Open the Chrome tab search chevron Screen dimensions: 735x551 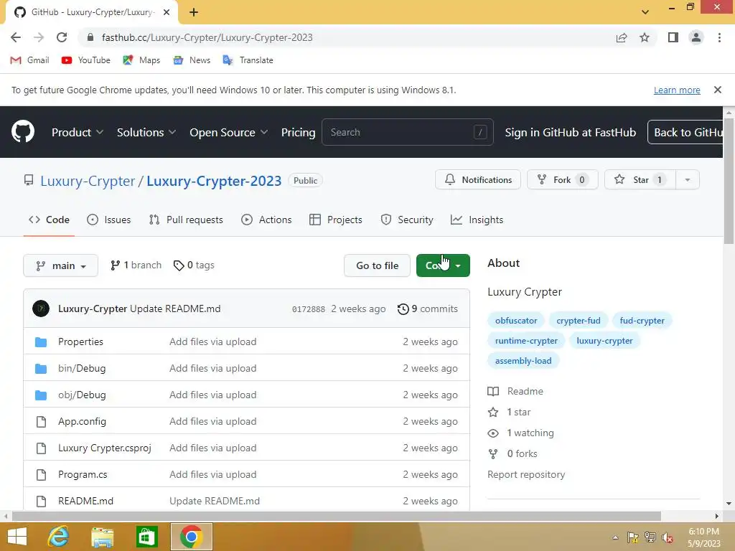click(645, 12)
